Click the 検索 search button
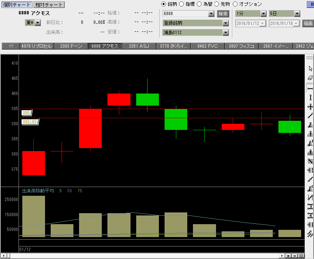 click(223, 14)
